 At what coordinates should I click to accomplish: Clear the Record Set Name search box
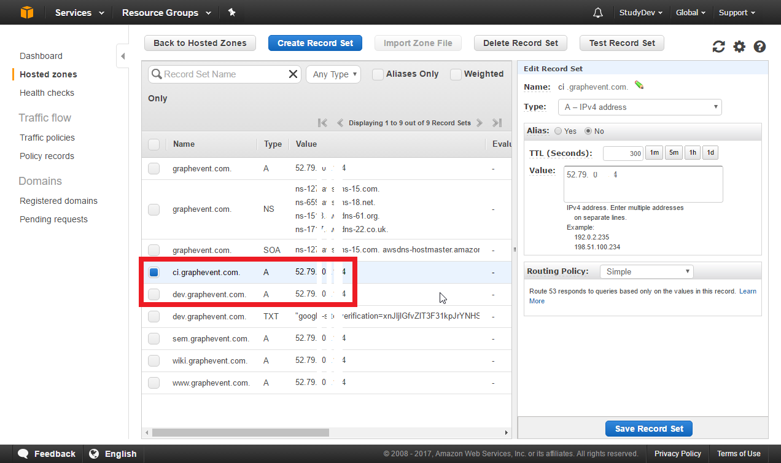(x=293, y=74)
